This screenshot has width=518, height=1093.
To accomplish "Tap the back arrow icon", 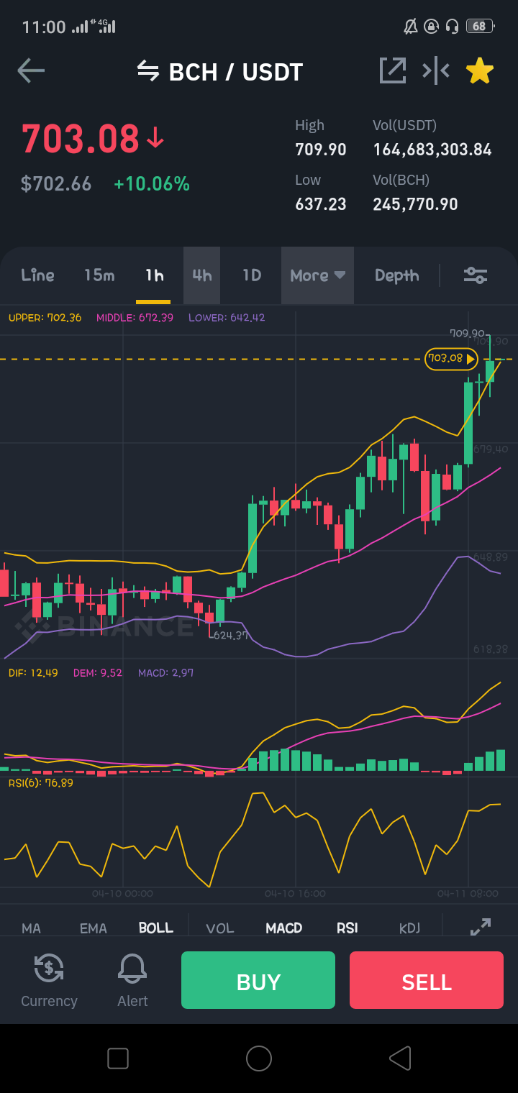I will (x=31, y=70).
